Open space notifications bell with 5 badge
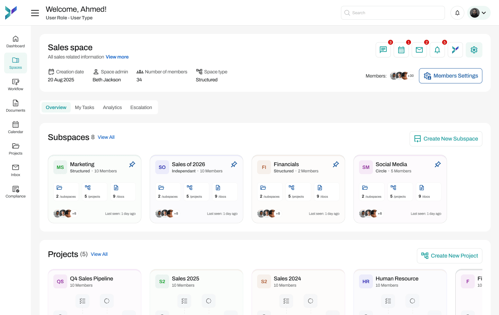499x315 pixels. [437, 50]
